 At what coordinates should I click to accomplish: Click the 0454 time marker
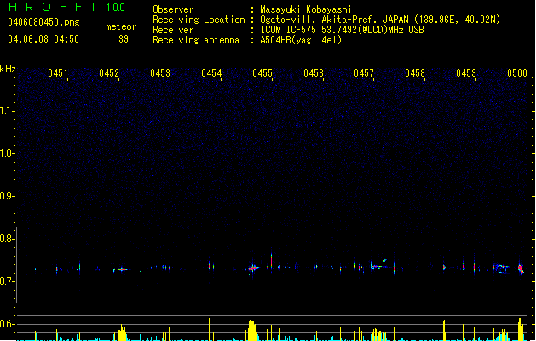(x=211, y=73)
